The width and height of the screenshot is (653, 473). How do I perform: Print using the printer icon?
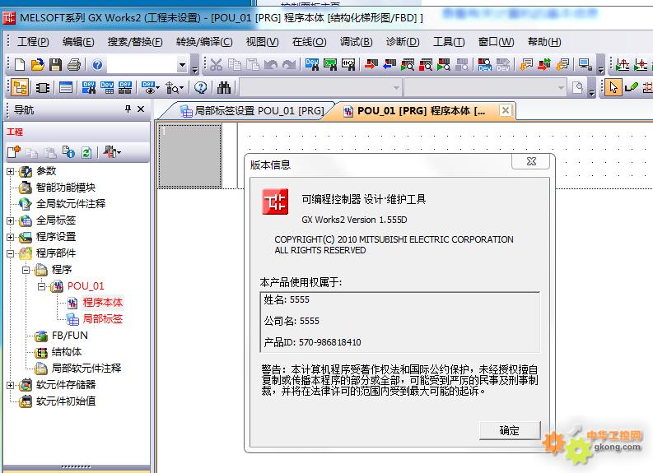pos(74,65)
